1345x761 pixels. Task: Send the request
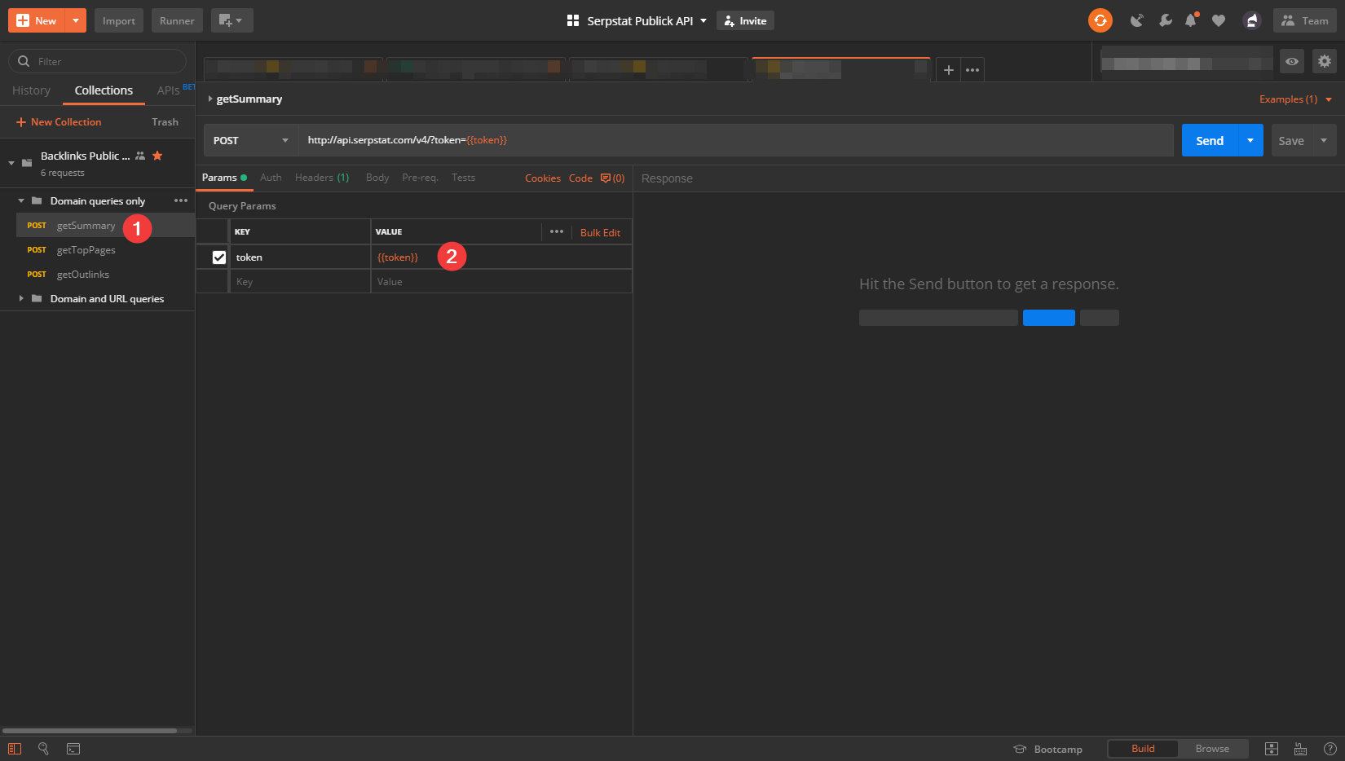tap(1210, 140)
